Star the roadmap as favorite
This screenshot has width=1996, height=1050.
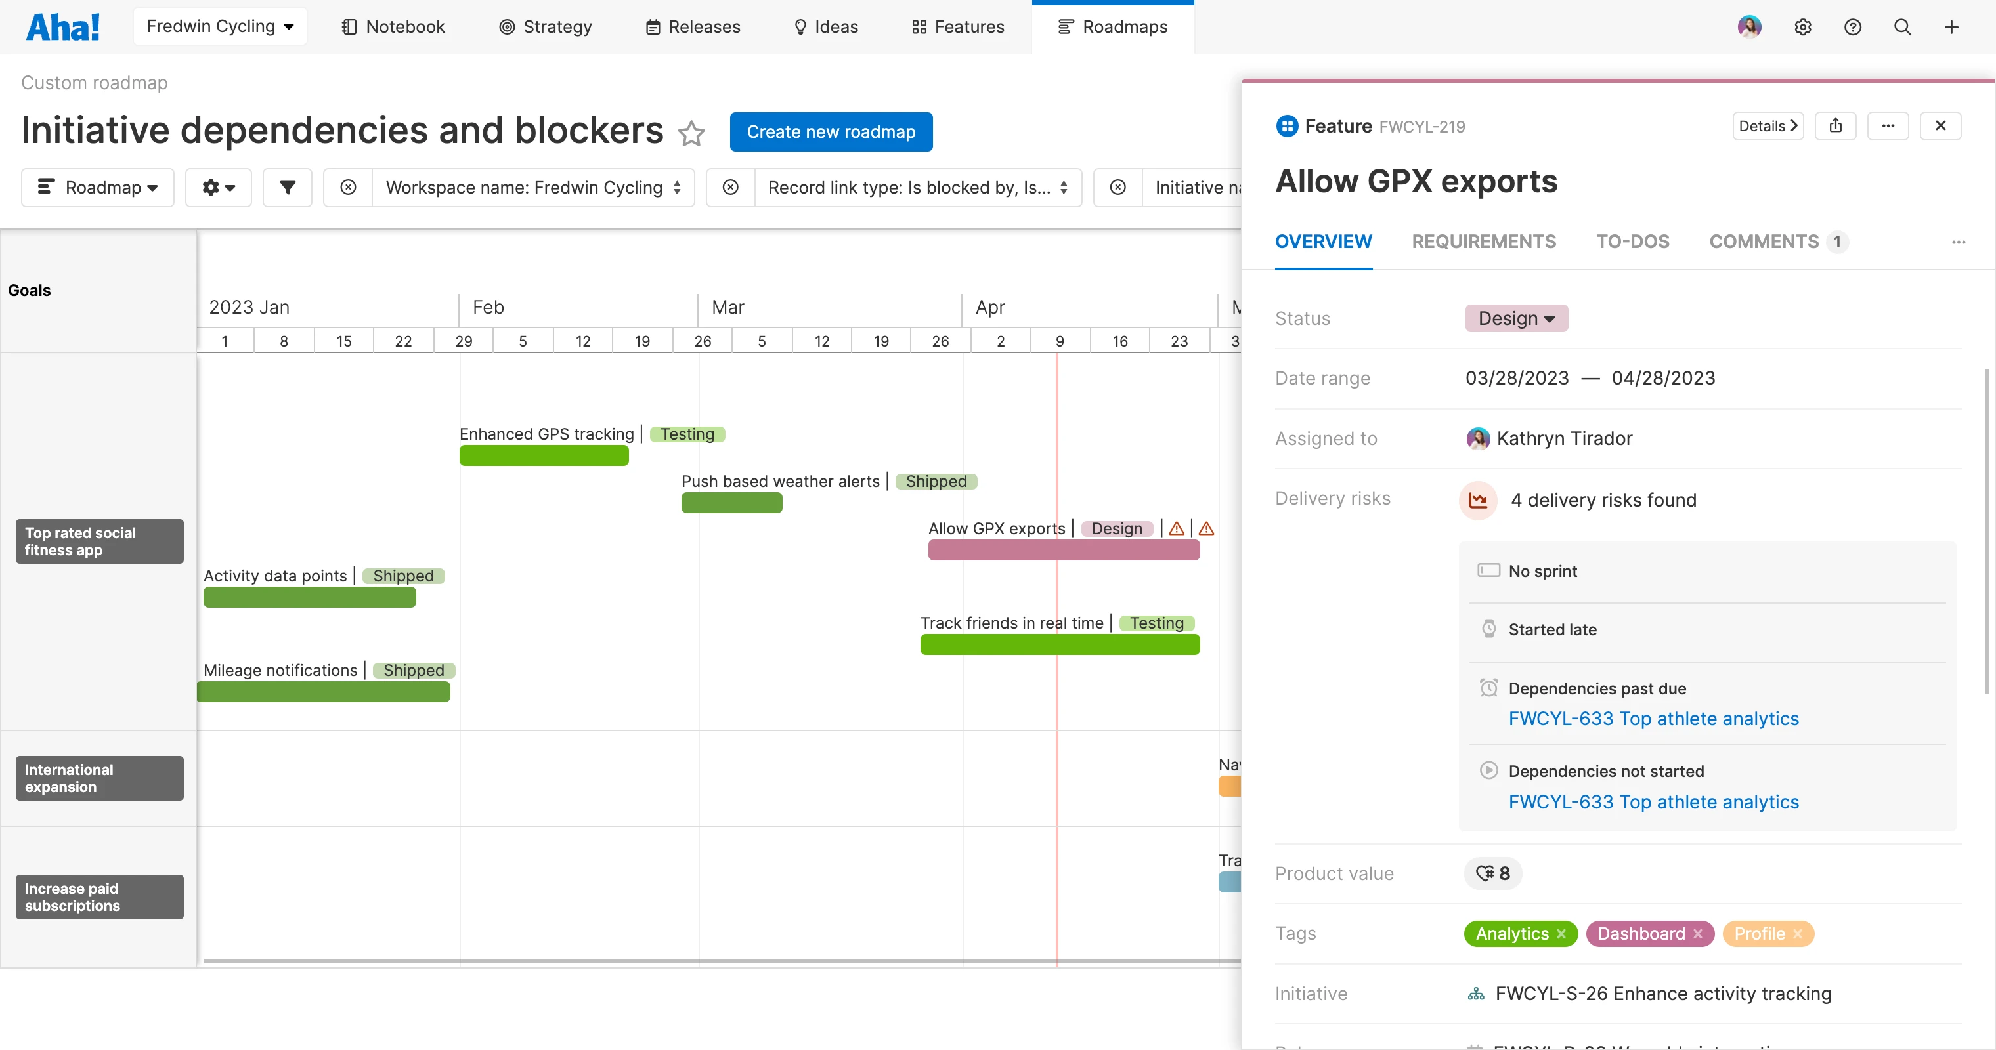[691, 133]
